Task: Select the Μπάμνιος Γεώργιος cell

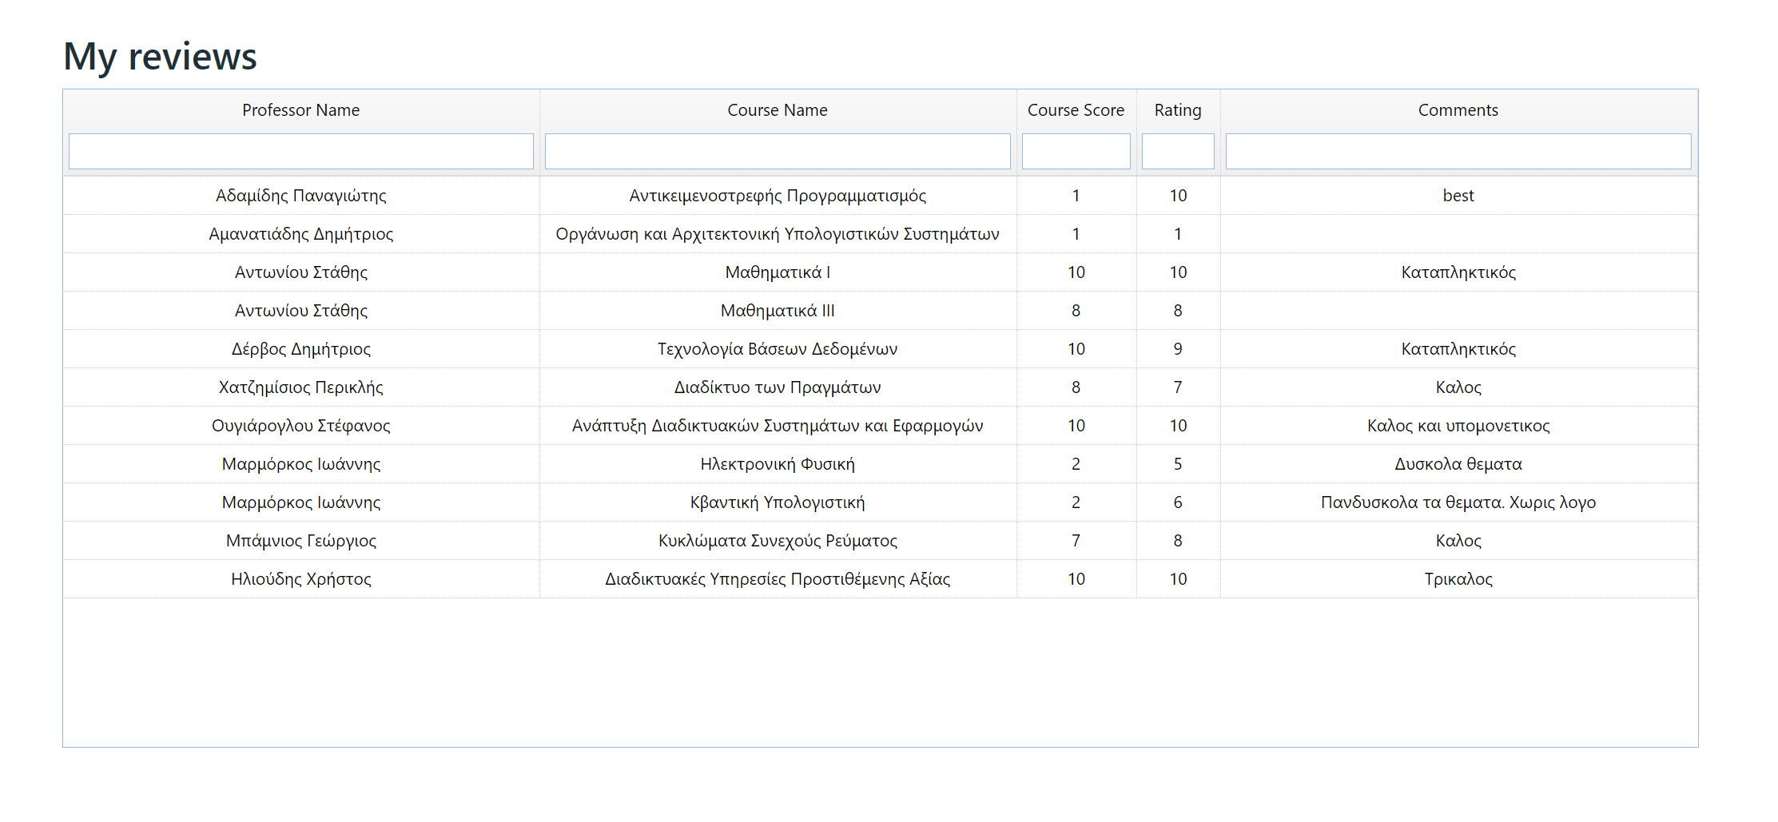Action: (301, 541)
